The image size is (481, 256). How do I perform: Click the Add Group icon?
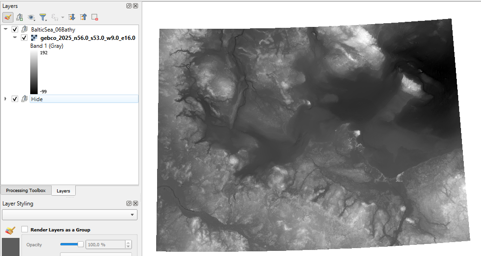(20, 17)
